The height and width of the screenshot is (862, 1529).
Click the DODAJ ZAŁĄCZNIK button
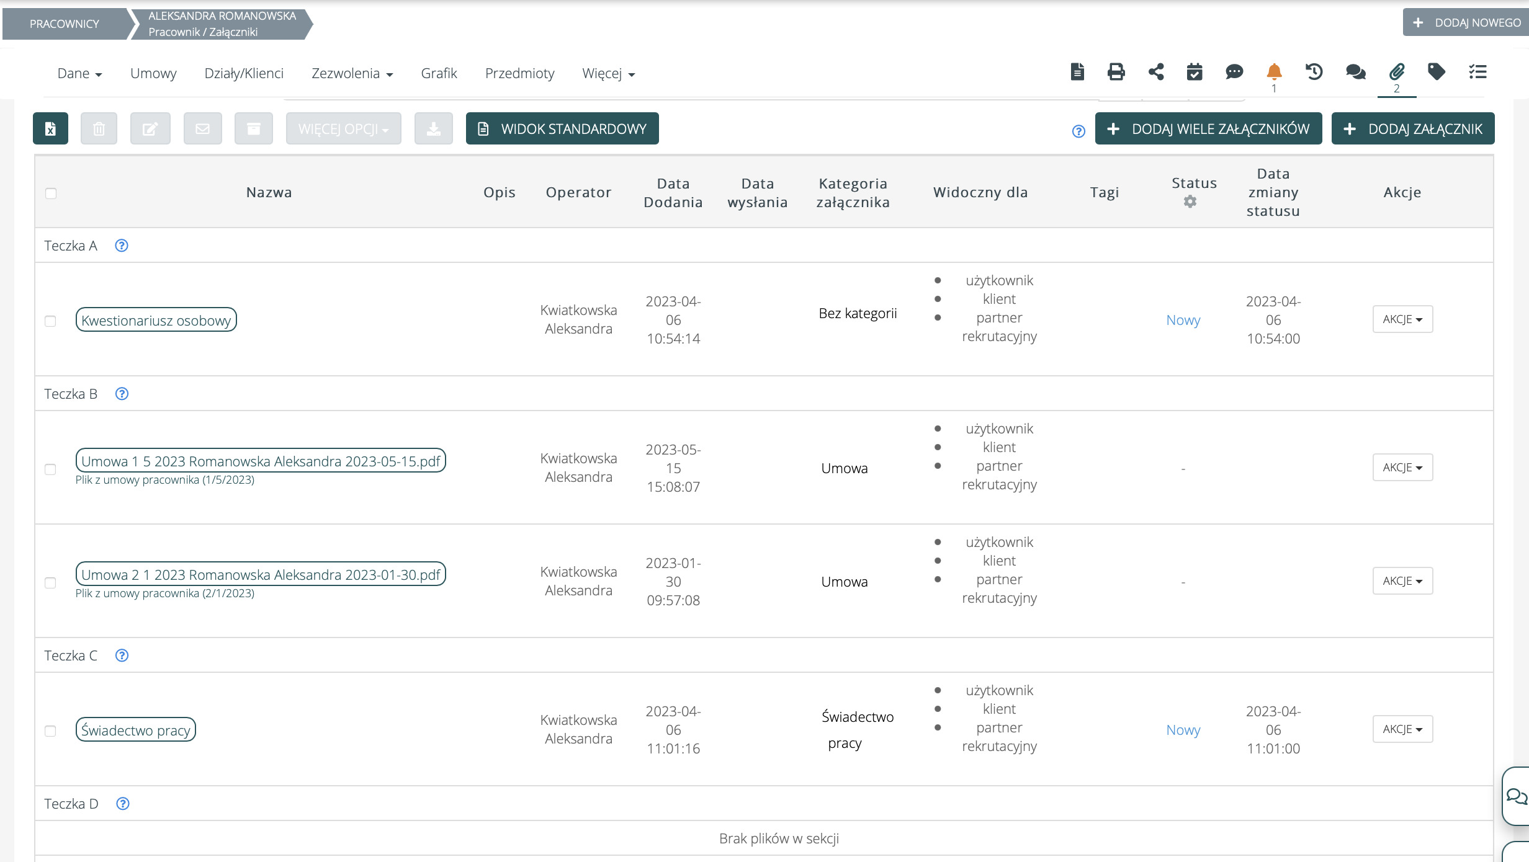coord(1412,129)
